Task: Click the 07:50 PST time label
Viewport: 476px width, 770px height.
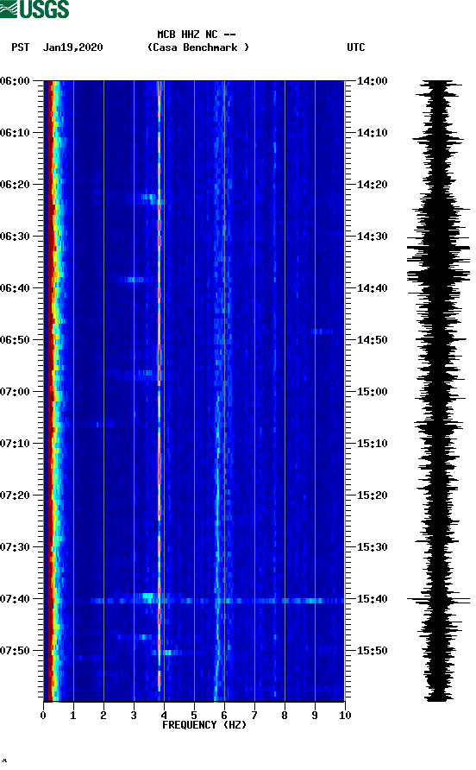Action: point(15,651)
